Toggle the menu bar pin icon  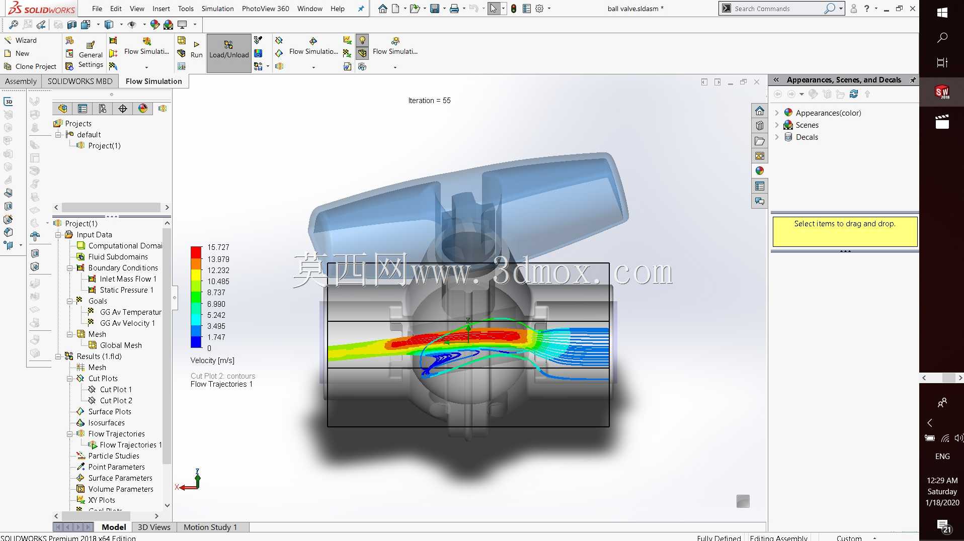click(361, 9)
